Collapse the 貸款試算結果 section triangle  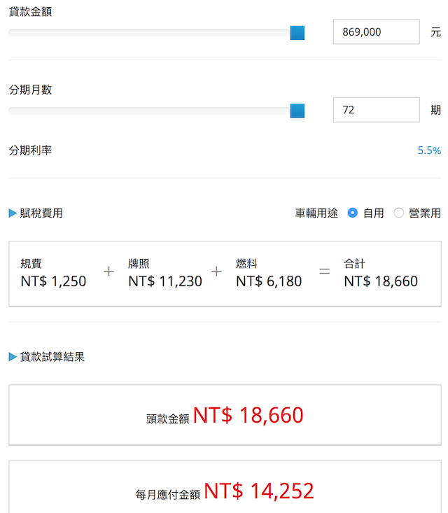coord(13,357)
